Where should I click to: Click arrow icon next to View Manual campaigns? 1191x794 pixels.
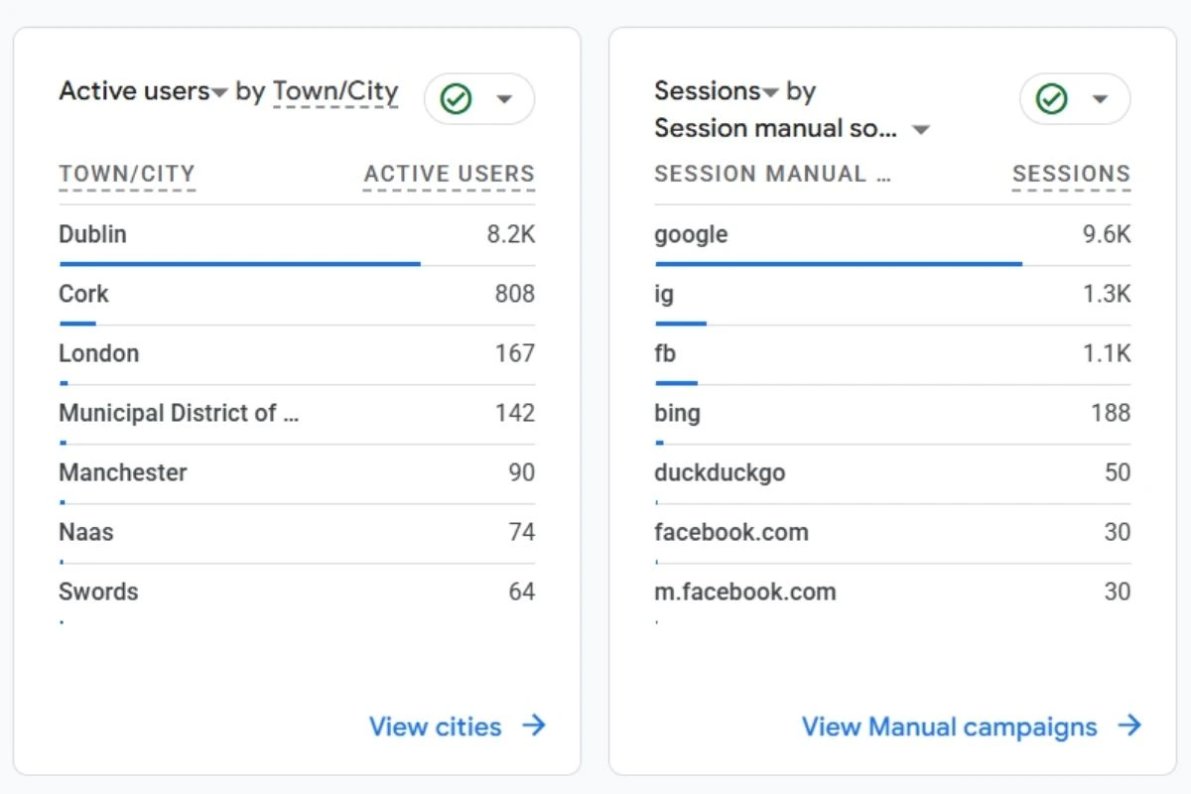pyautogui.click(x=1129, y=726)
